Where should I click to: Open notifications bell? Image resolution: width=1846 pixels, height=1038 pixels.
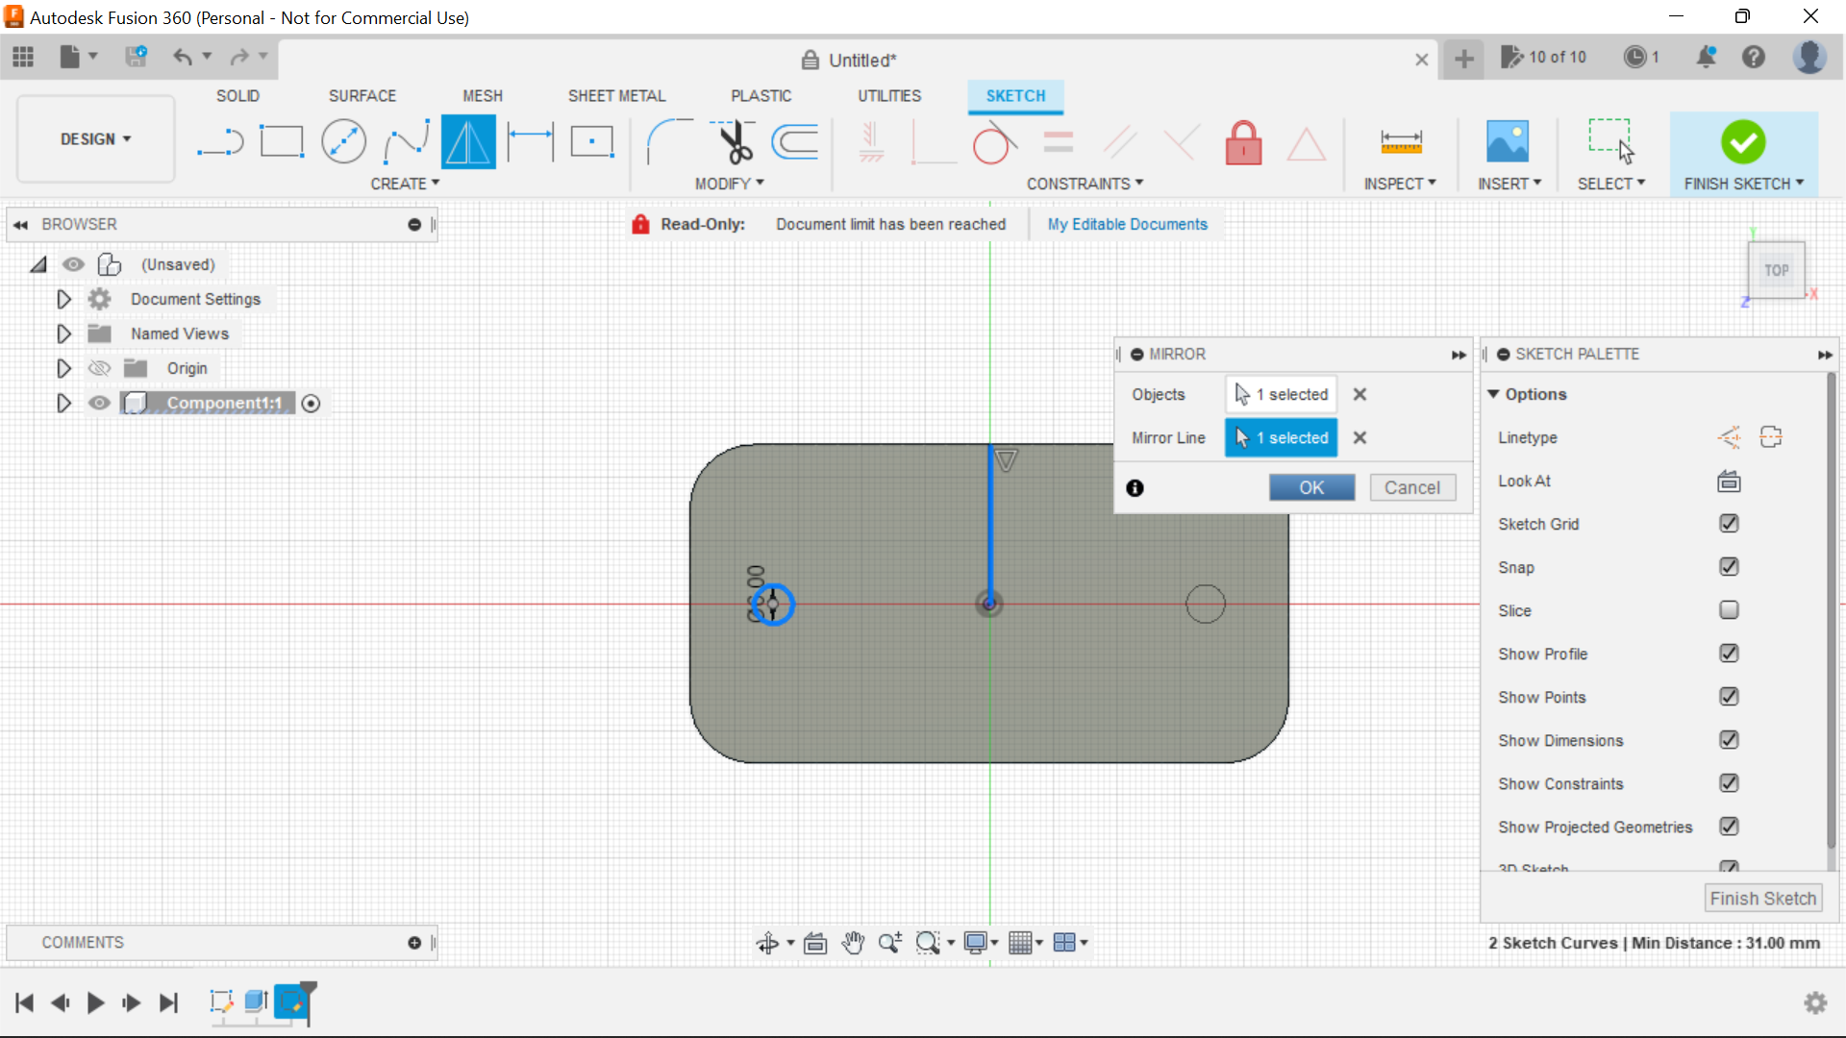coord(1707,58)
